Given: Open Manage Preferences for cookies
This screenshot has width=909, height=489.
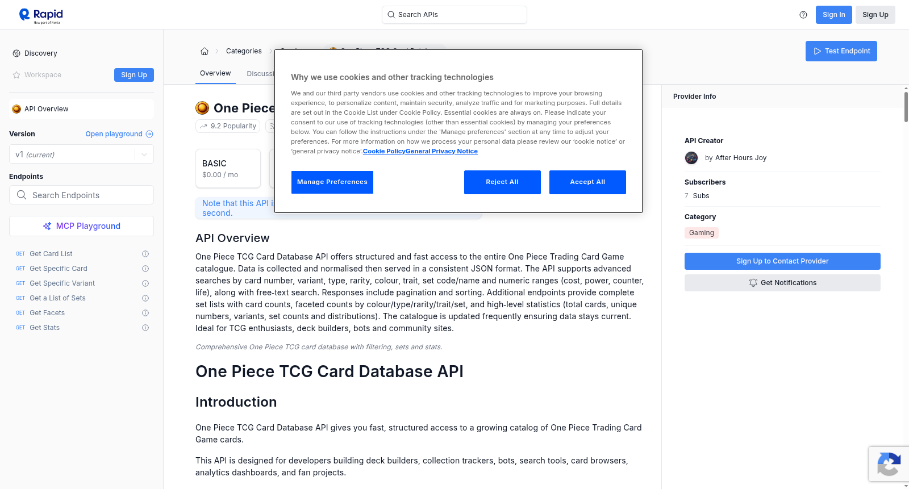Looking at the screenshot, I should [x=332, y=182].
